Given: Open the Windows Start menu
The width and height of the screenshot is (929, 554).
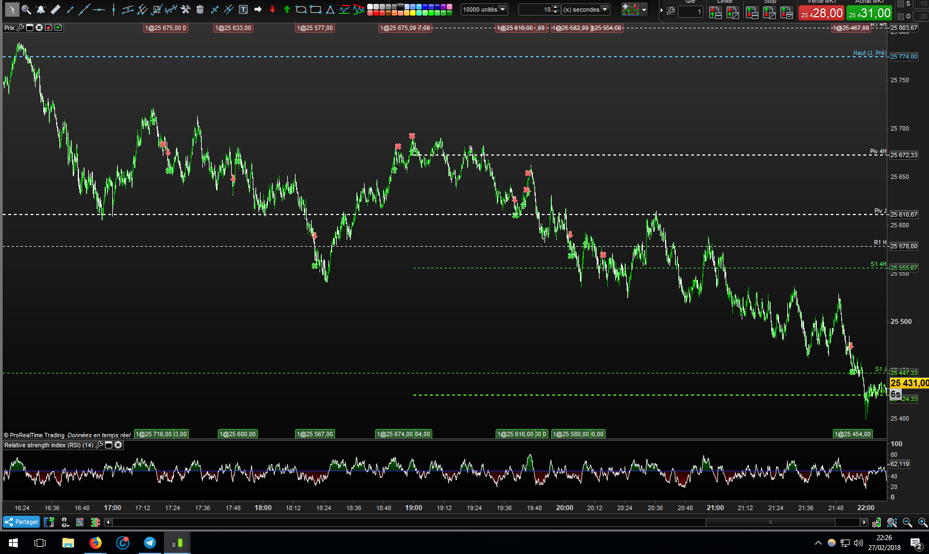Looking at the screenshot, I should point(13,543).
